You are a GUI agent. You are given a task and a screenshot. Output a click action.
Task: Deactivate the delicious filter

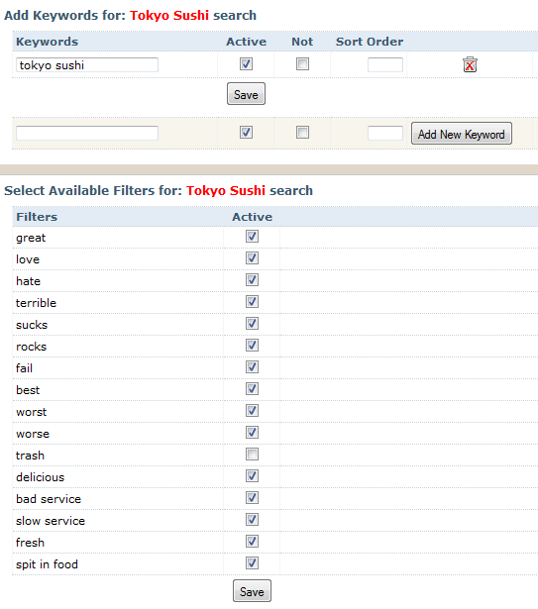(252, 475)
